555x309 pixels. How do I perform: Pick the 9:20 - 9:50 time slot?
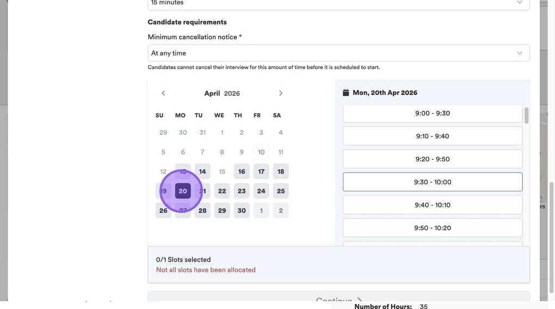click(x=432, y=159)
